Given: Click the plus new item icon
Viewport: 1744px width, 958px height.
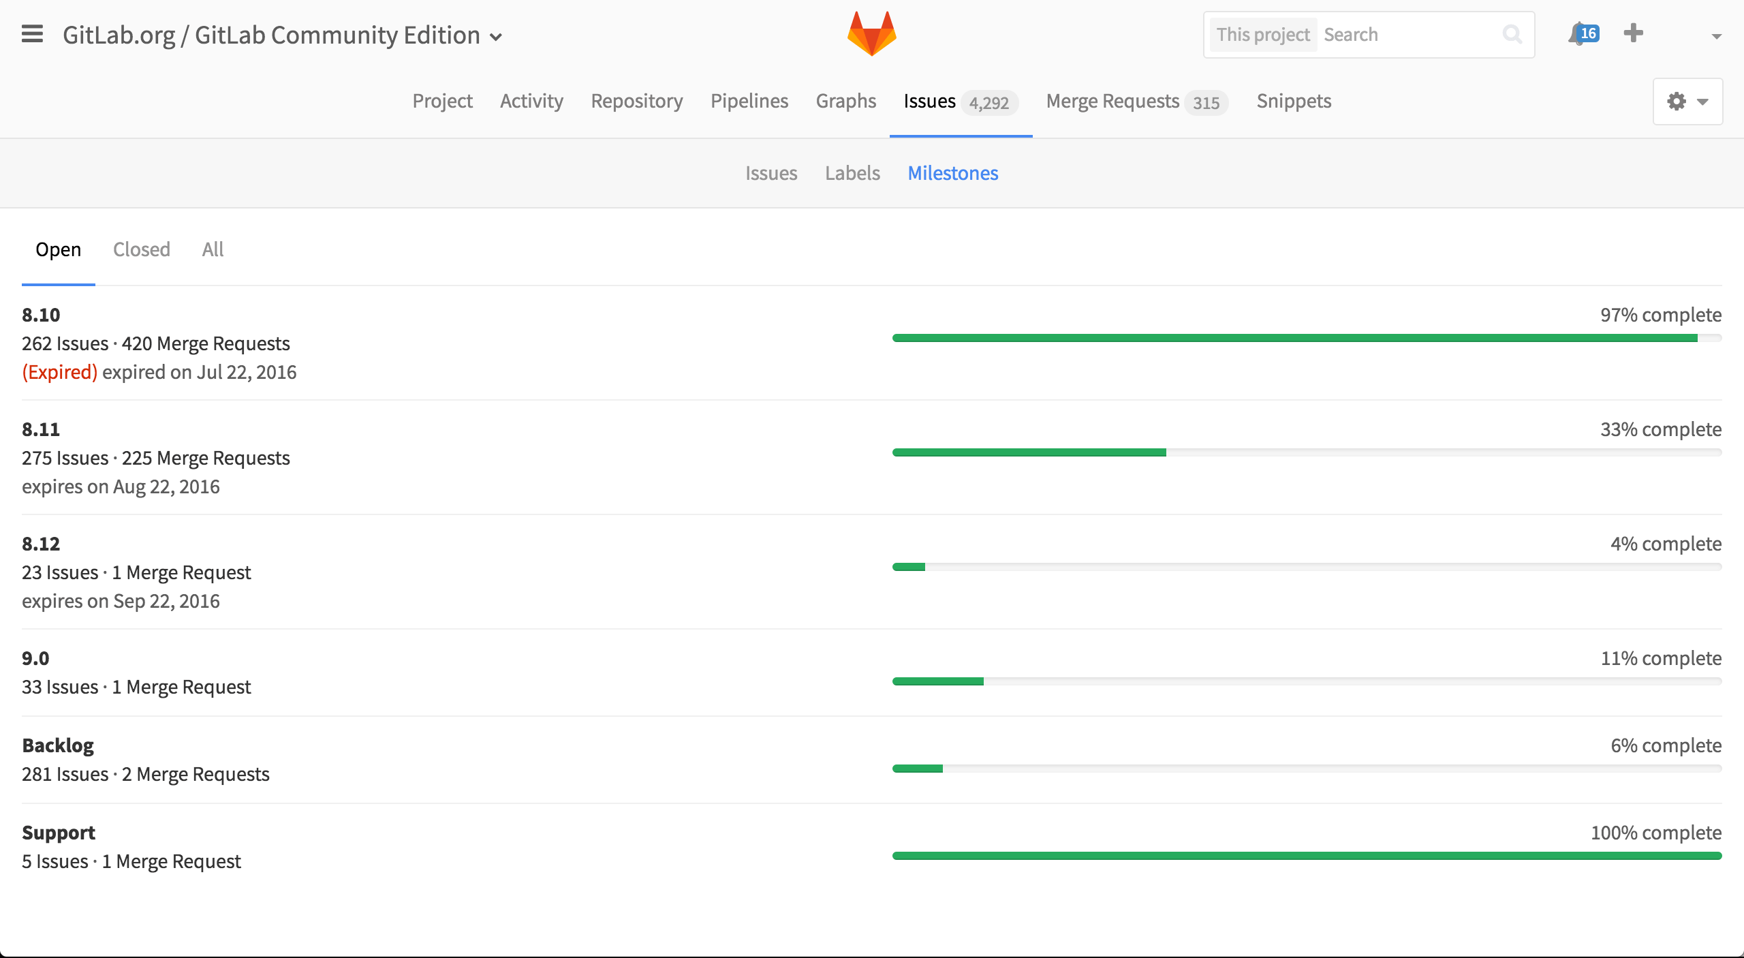Looking at the screenshot, I should tap(1633, 33).
